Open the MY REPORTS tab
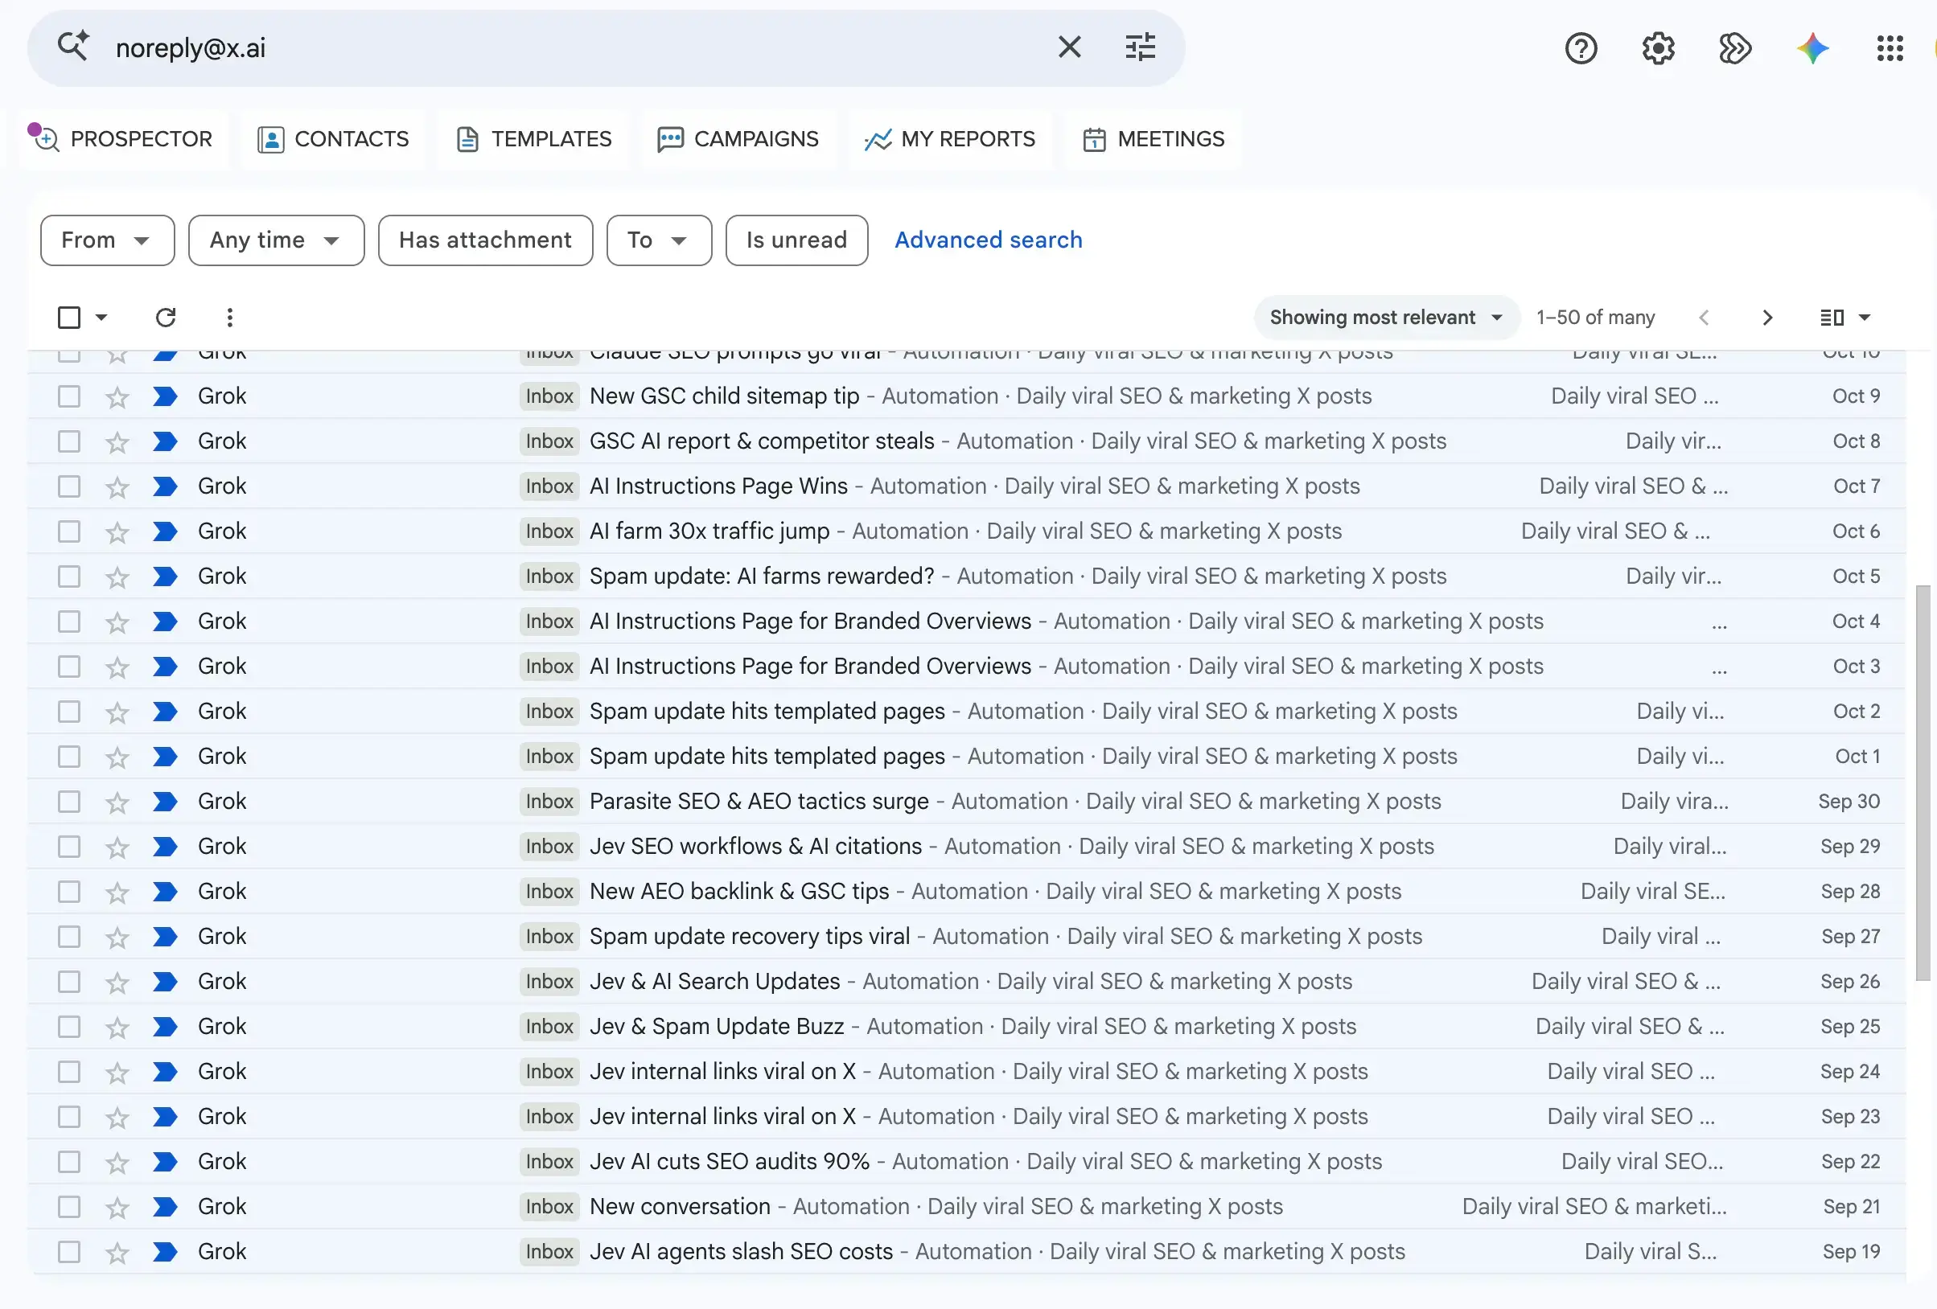The height and width of the screenshot is (1309, 1937). tap(950, 139)
